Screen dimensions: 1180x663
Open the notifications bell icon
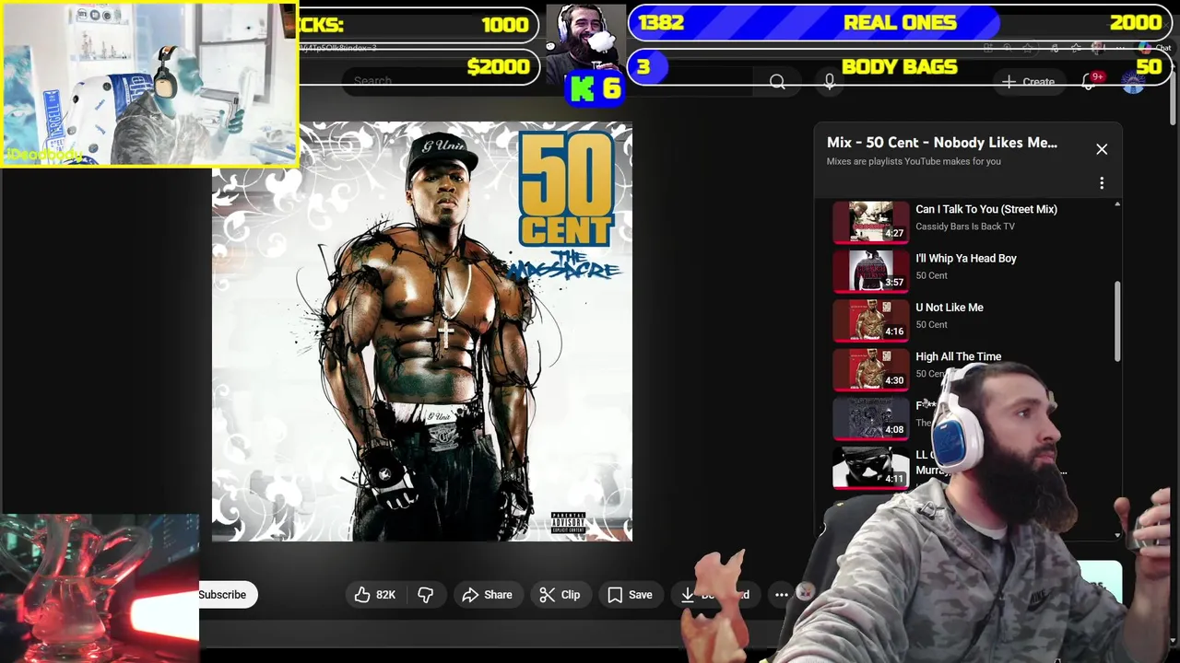click(1090, 82)
